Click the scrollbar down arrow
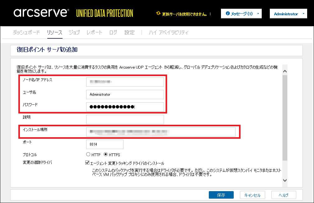 click(285, 180)
